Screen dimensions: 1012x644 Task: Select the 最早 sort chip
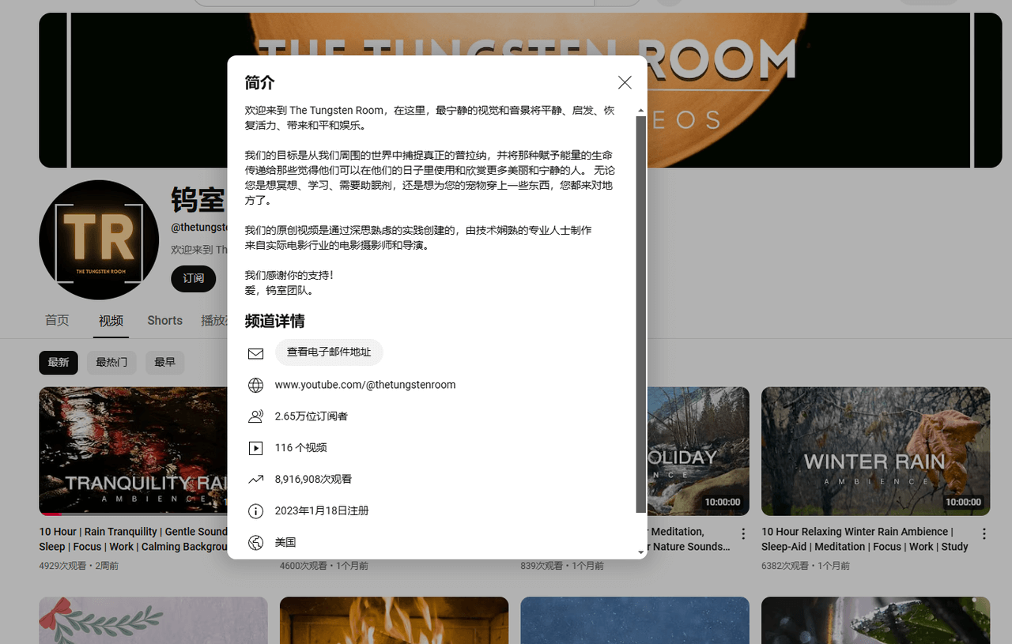click(165, 363)
